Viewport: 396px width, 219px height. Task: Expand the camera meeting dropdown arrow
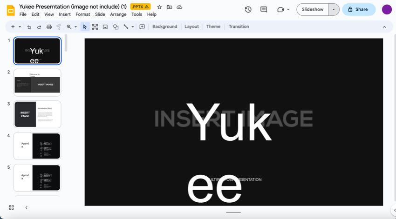(x=288, y=10)
